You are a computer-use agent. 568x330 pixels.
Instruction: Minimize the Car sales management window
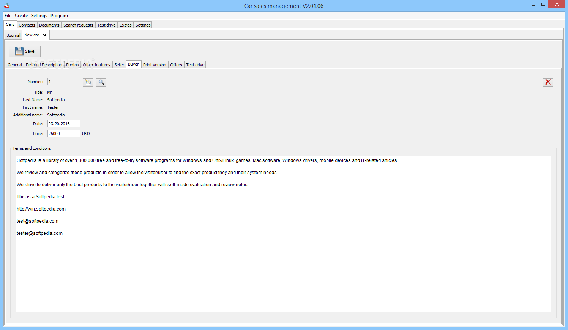(533, 5)
